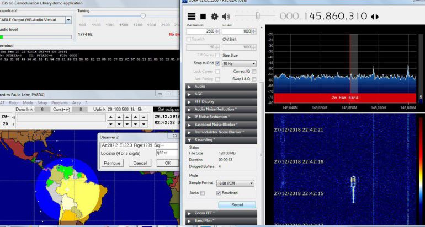Click the Record button

pos(237,204)
